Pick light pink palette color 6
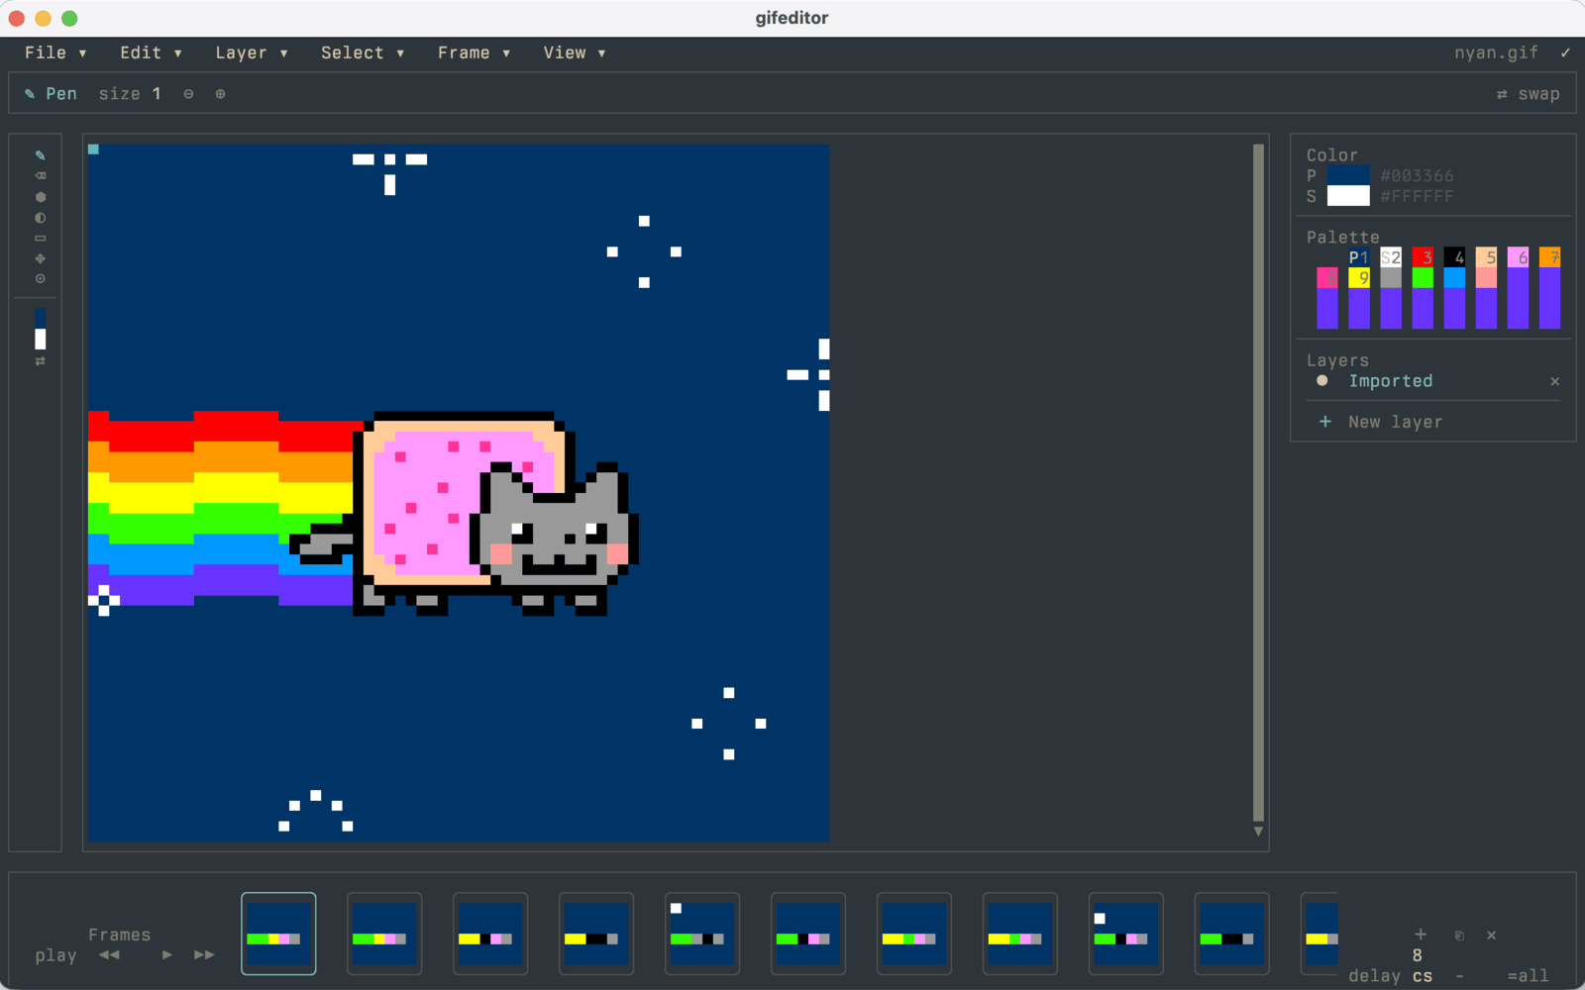The width and height of the screenshot is (1585, 990). (x=1518, y=257)
